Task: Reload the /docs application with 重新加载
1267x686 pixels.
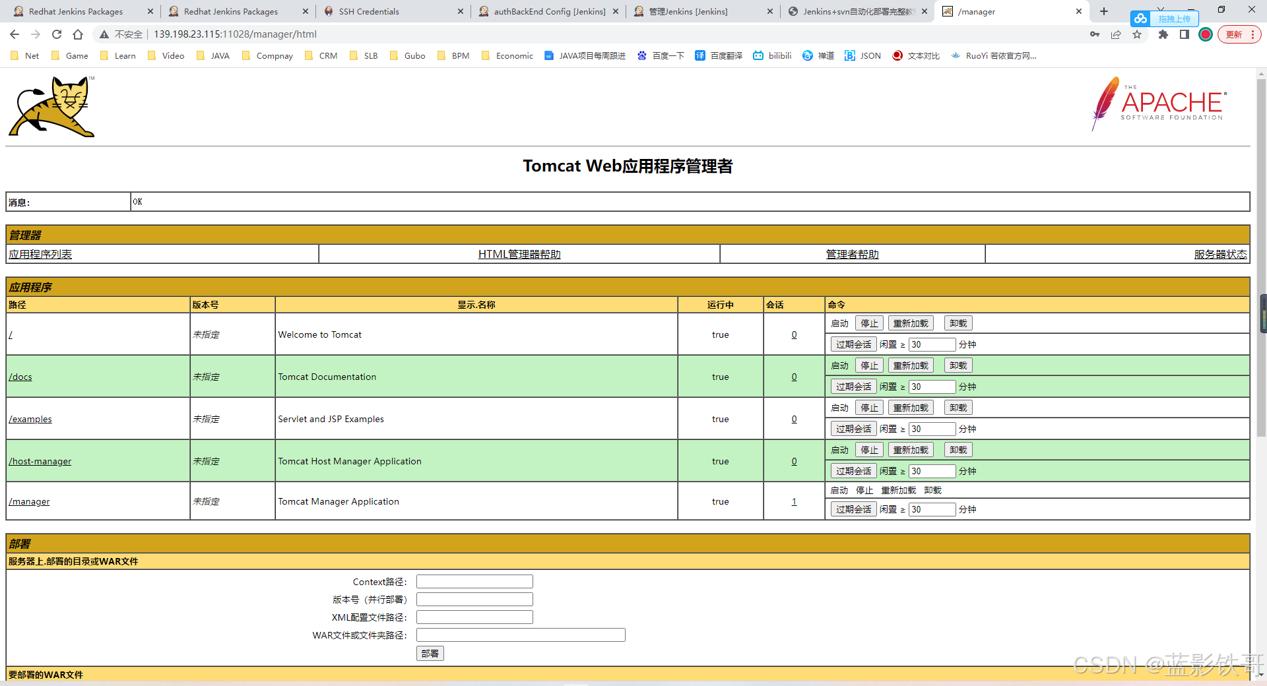Action: 911,365
